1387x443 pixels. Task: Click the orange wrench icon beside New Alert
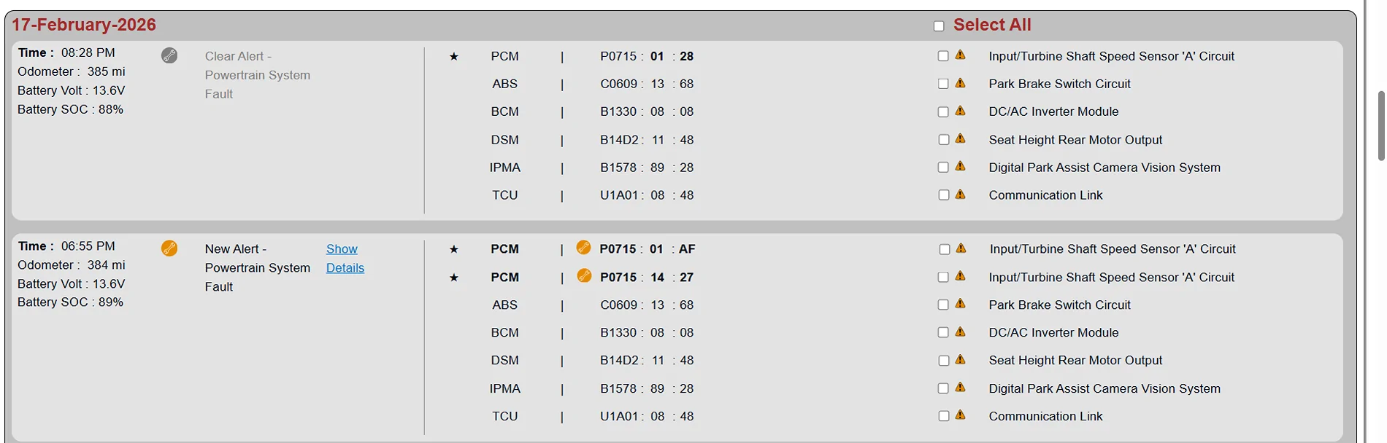coord(169,248)
